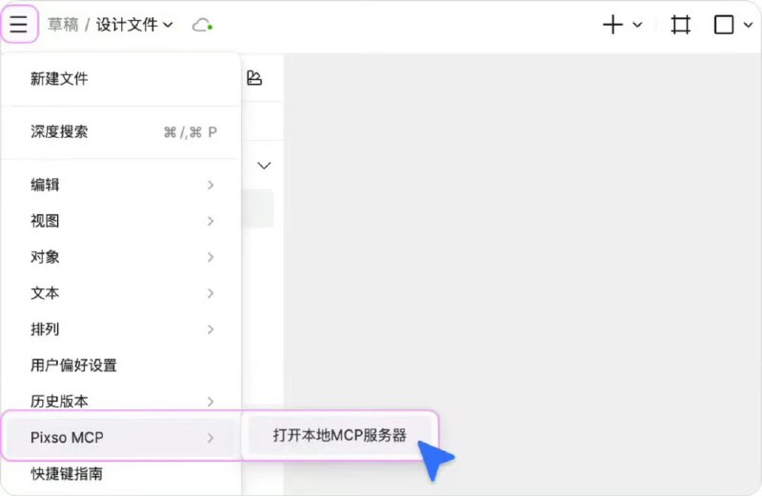Open the 编辑 submenu
Image resolution: width=762 pixels, height=496 pixels.
[121, 185]
